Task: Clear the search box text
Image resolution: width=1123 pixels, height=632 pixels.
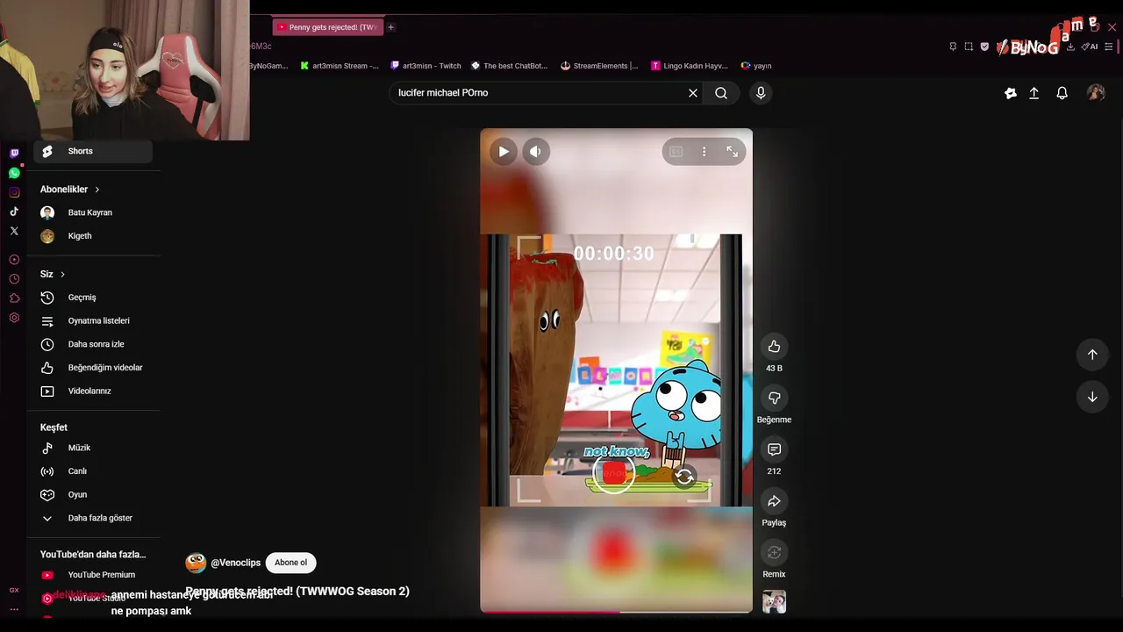Action: pyautogui.click(x=692, y=92)
